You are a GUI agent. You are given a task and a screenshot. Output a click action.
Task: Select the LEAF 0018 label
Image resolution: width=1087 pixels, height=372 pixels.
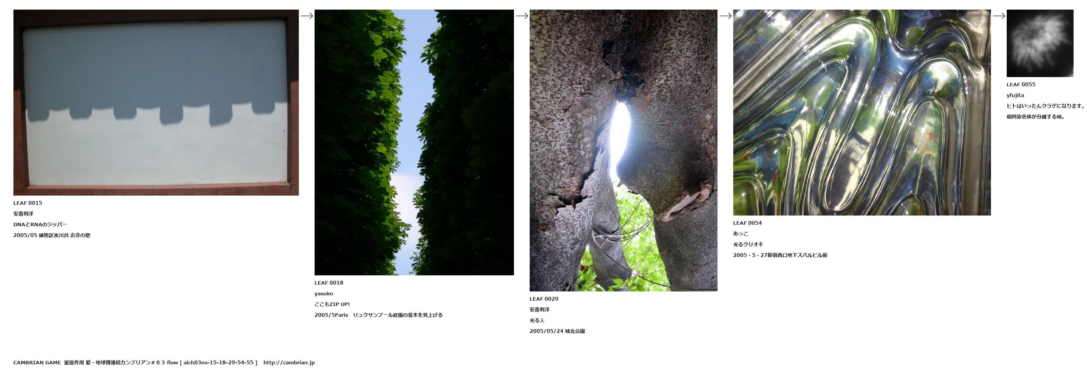329,283
